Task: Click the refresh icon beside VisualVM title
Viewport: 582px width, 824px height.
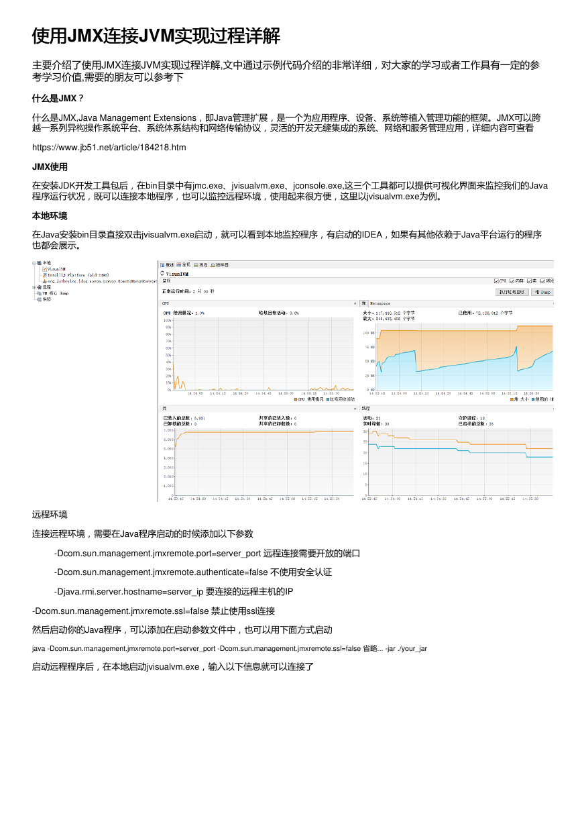Action: click(x=163, y=274)
